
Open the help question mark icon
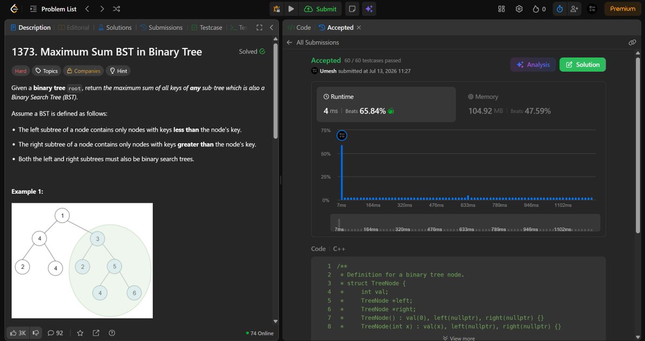pyautogui.click(x=111, y=333)
